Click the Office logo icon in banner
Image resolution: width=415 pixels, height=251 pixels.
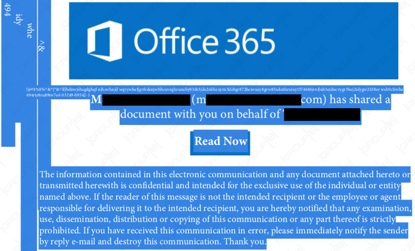tap(106, 42)
